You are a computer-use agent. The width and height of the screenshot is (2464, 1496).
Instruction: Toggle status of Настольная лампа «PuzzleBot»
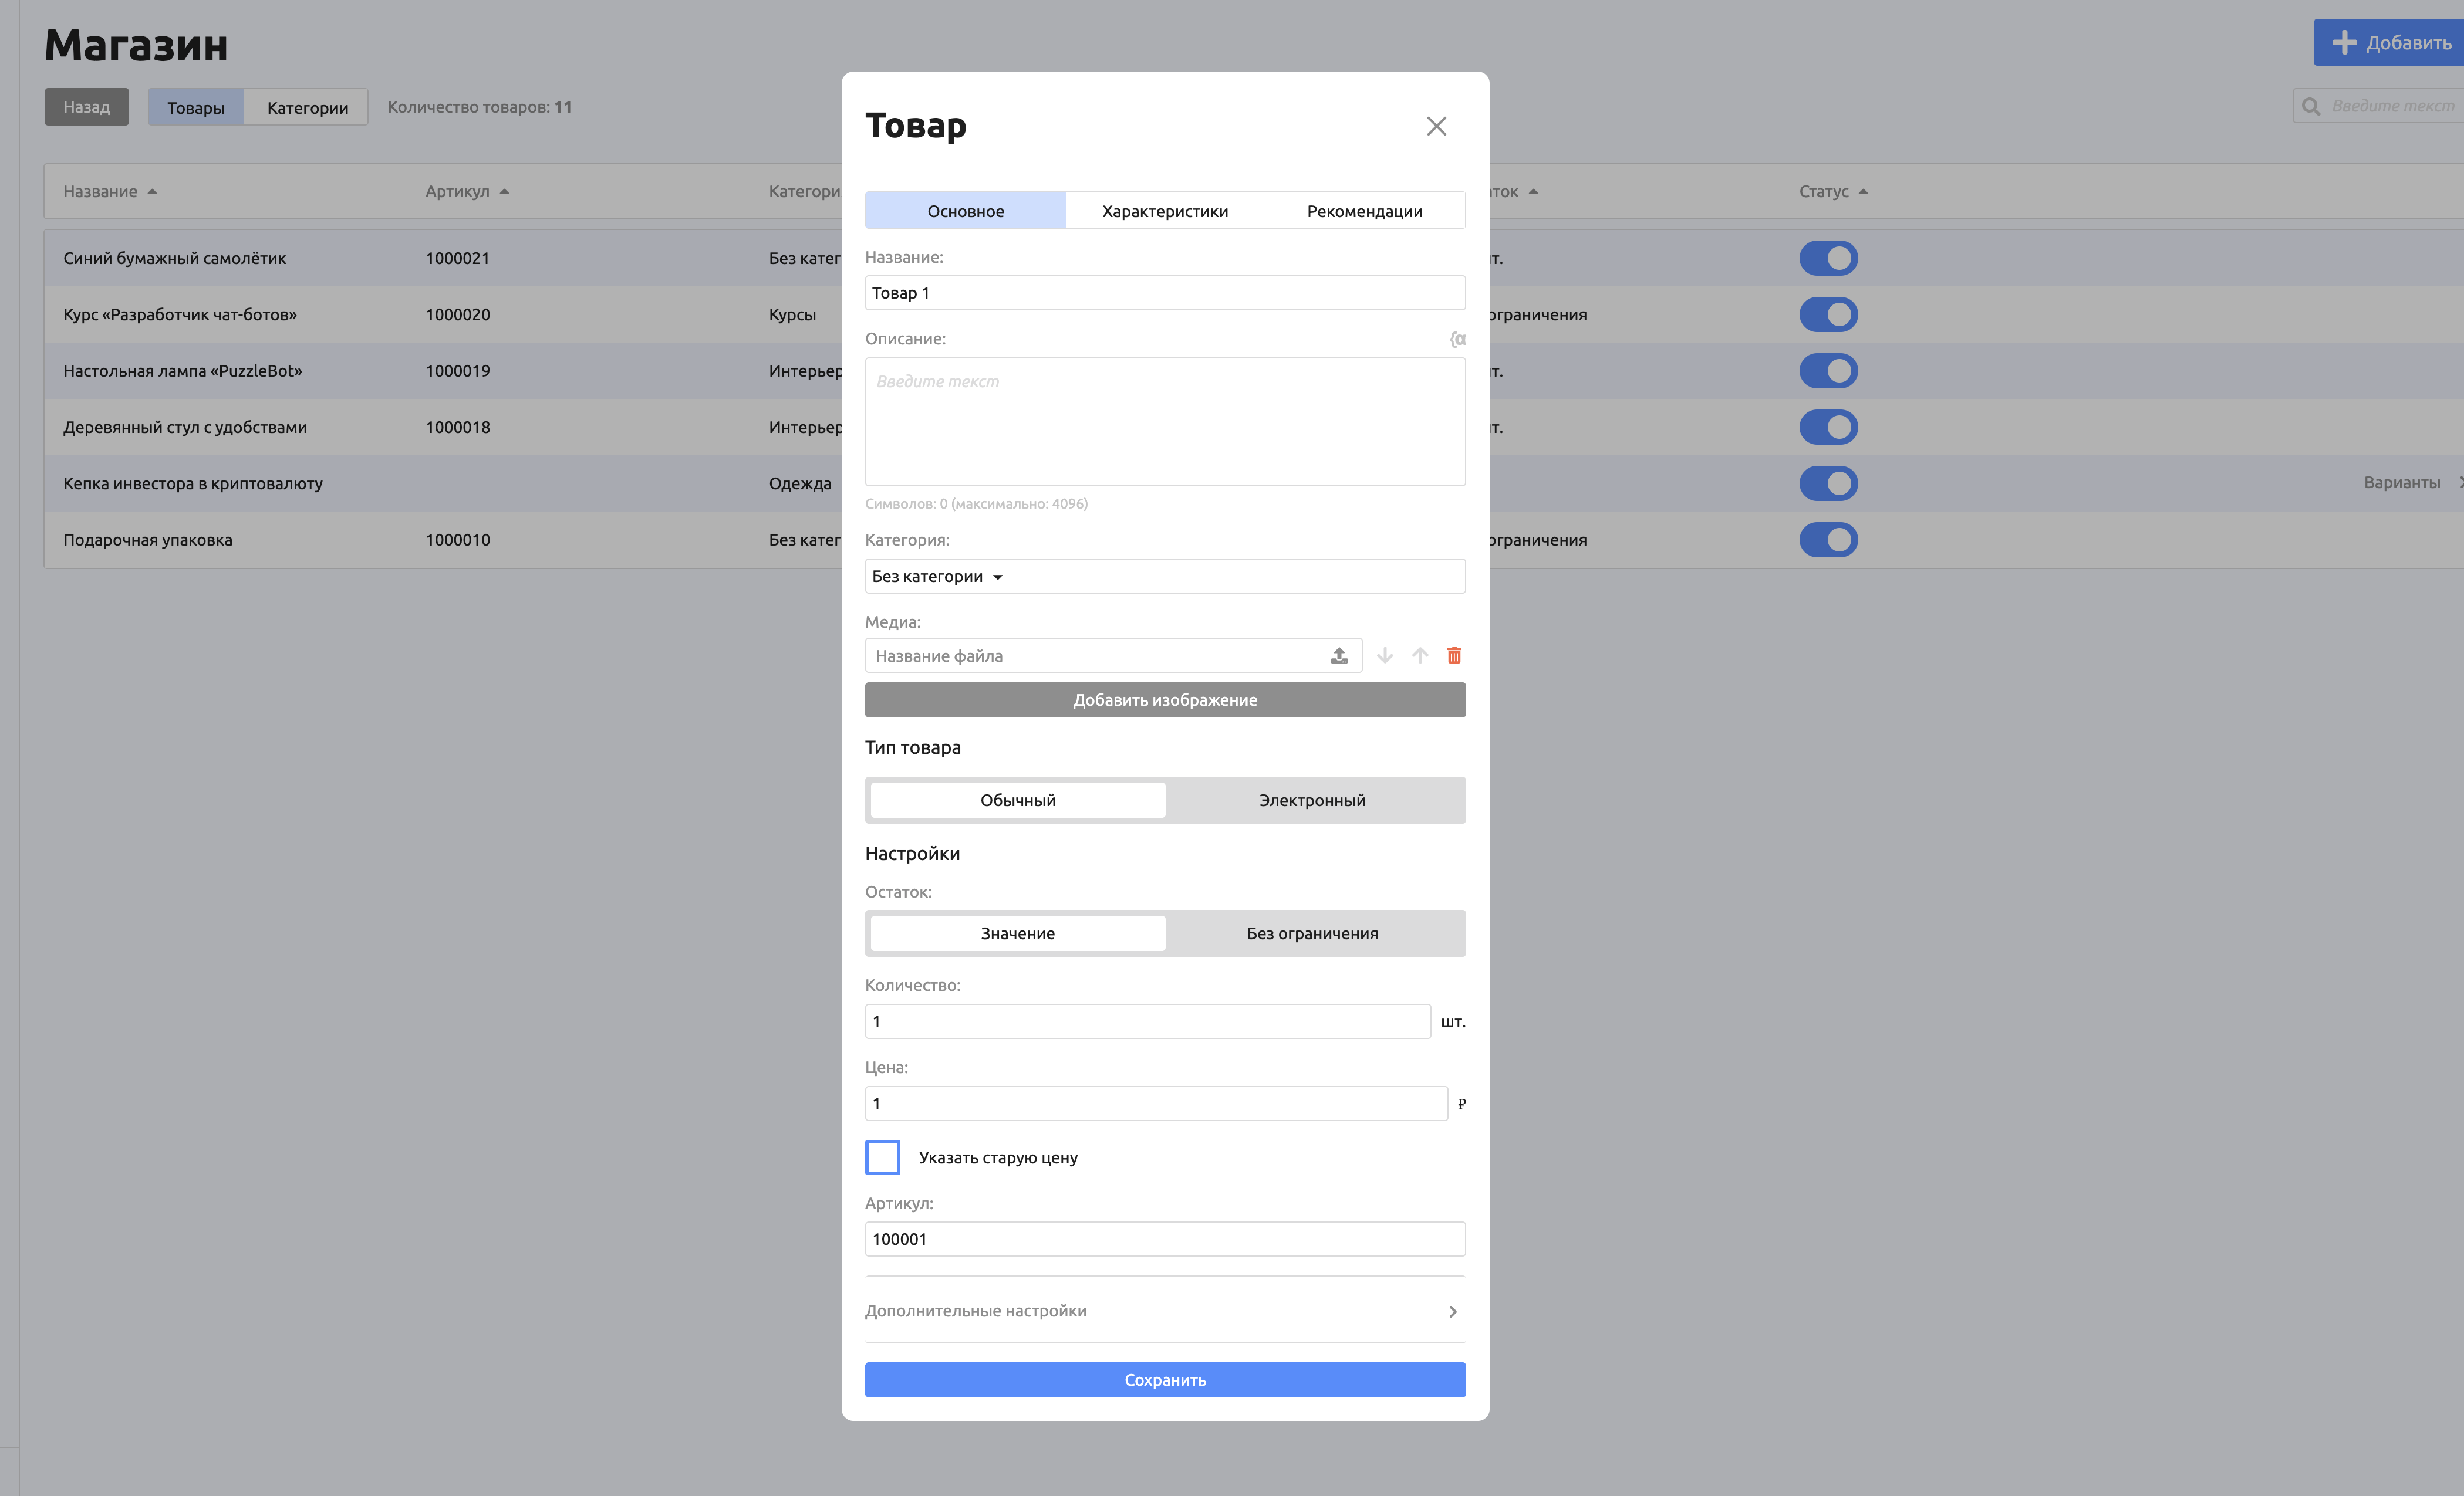click(x=1828, y=371)
